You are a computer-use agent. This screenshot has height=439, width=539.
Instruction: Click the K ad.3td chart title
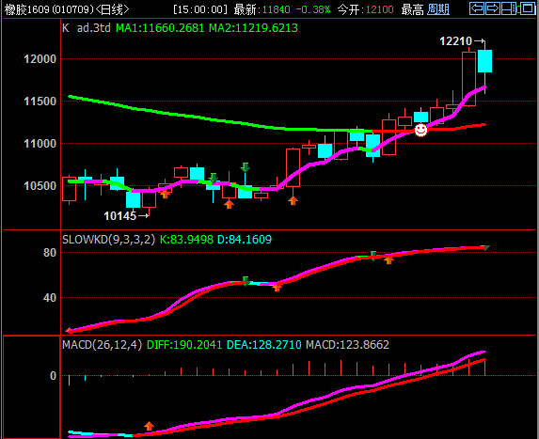pyautogui.click(x=87, y=28)
